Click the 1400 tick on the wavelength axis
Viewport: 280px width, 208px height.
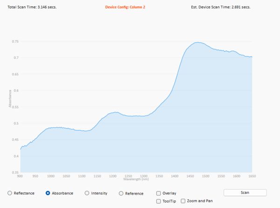[175, 176]
